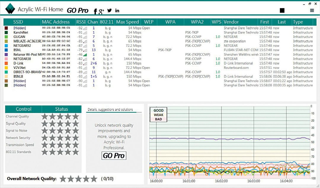Open the Google Plus icon link
Screen dimensions: 320x188
pos(102,11)
